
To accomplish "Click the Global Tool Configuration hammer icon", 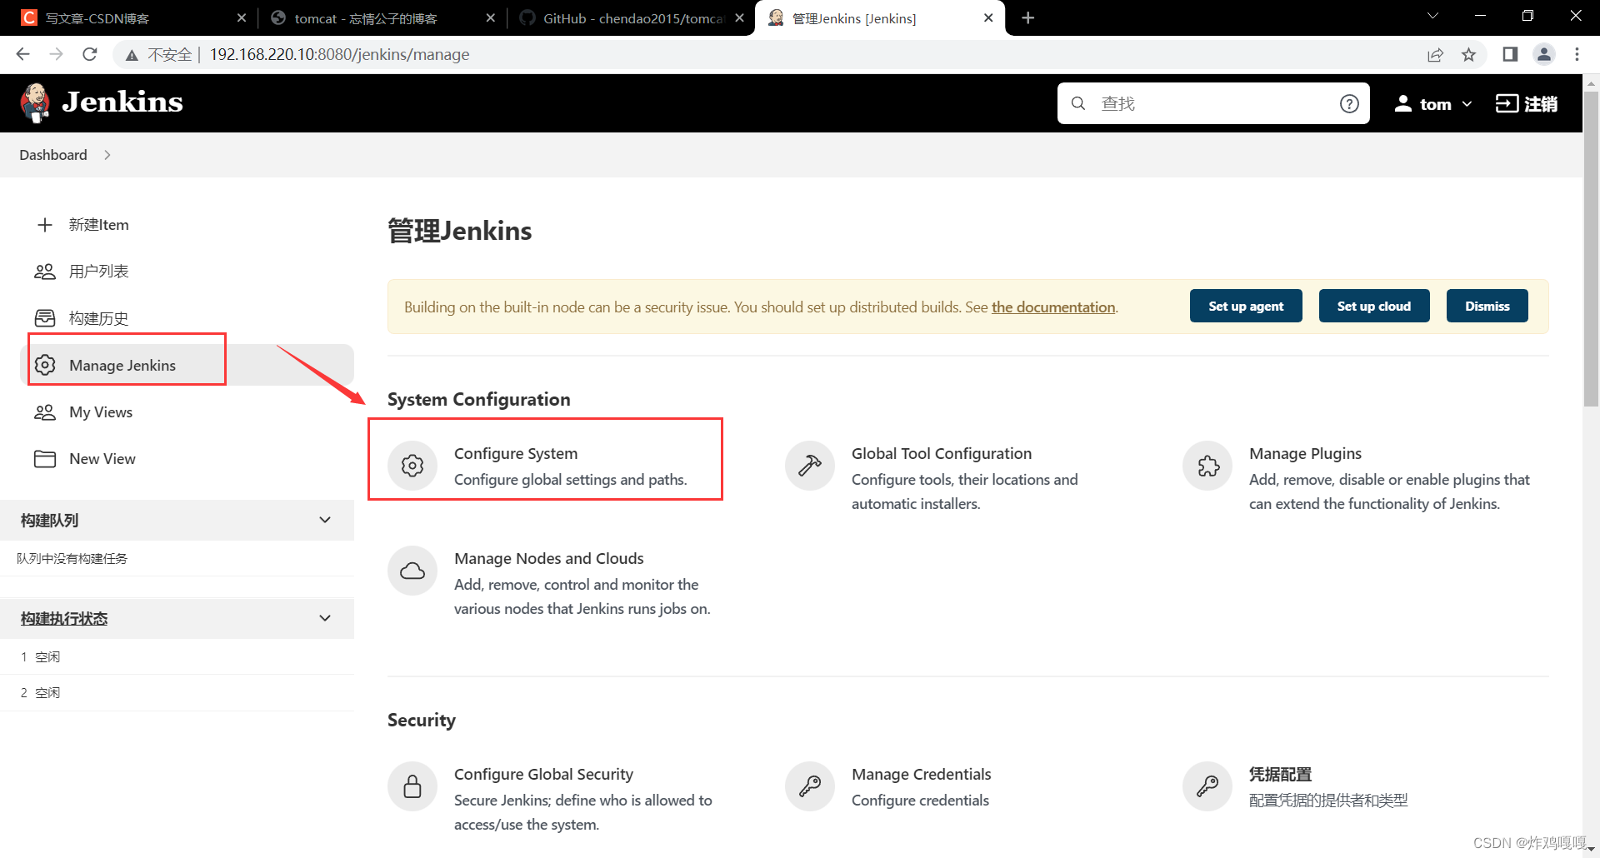I will click(x=810, y=466).
